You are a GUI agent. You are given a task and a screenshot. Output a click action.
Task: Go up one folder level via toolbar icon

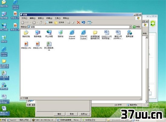pos(41,22)
